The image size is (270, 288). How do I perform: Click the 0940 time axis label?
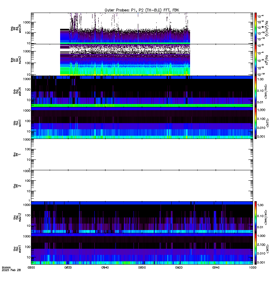(x=216, y=267)
